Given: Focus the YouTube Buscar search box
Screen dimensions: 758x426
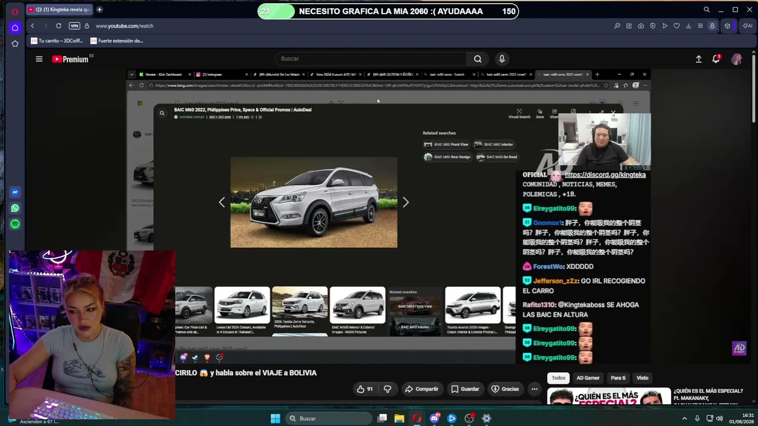Looking at the screenshot, I should (x=372, y=59).
